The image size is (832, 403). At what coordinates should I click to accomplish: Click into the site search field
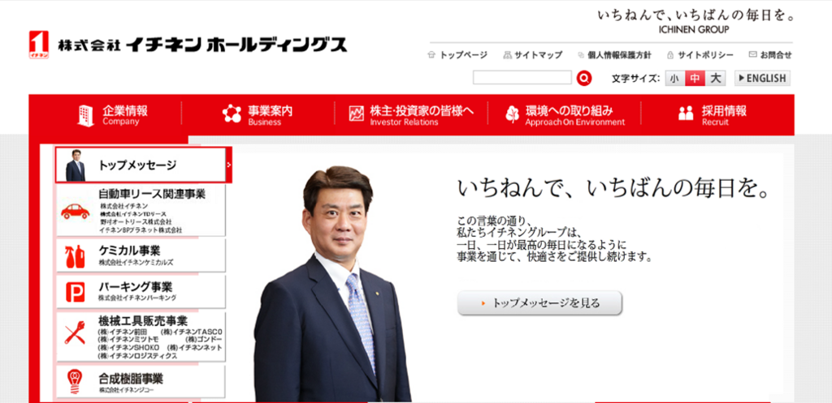coord(522,78)
